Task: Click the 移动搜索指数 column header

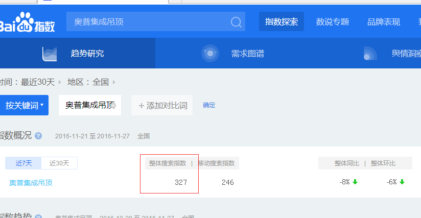Action: tap(216, 163)
